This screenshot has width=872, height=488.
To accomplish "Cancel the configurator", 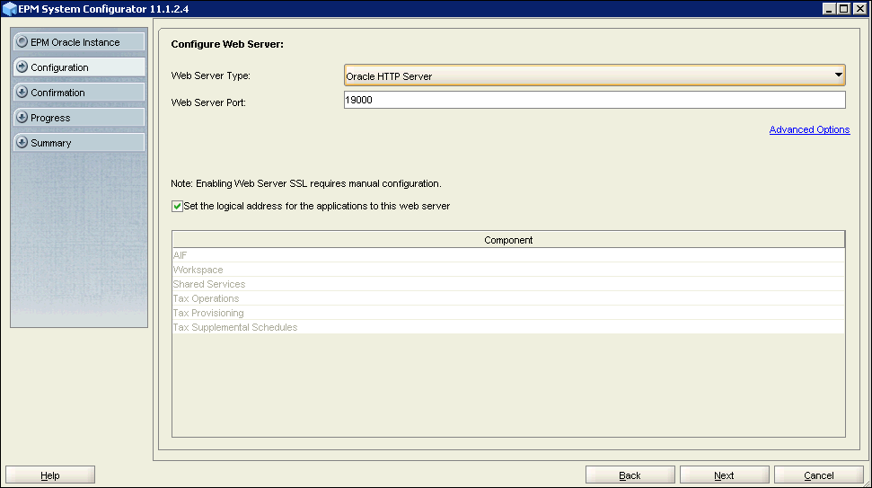I will click(x=819, y=475).
